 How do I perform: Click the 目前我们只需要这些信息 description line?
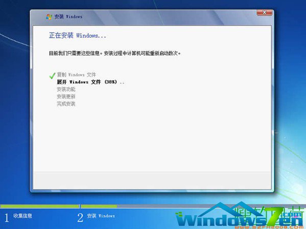[x=114, y=53]
